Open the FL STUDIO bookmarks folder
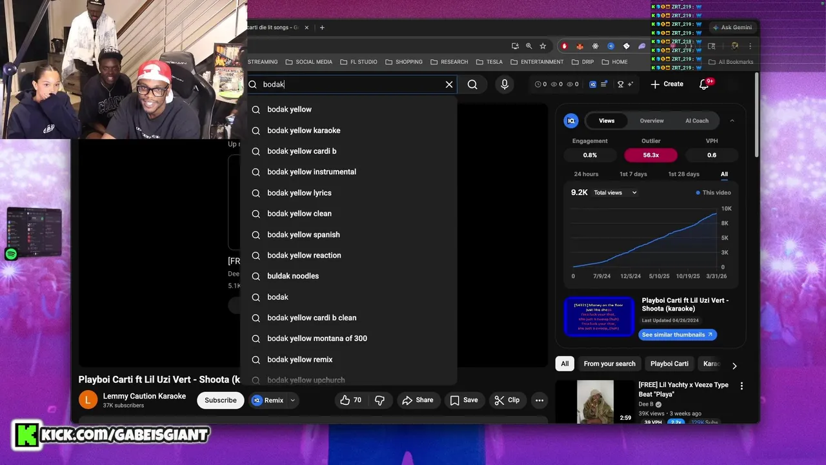The height and width of the screenshot is (465, 826). [x=359, y=62]
